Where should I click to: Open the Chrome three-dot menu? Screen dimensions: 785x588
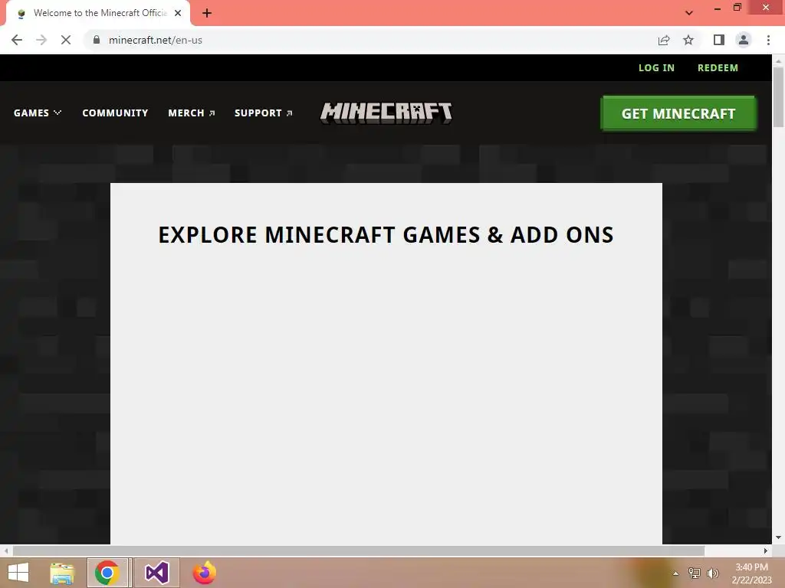(768, 40)
